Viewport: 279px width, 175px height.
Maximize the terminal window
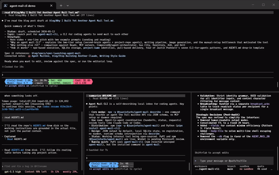tap(263, 5)
